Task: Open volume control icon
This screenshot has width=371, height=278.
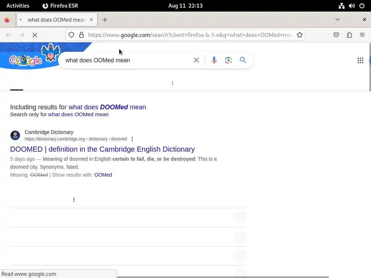Action: (x=351, y=6)
